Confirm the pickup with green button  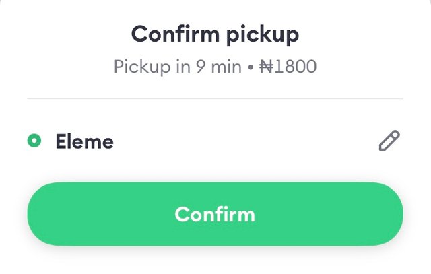click(x=215, y=214)
